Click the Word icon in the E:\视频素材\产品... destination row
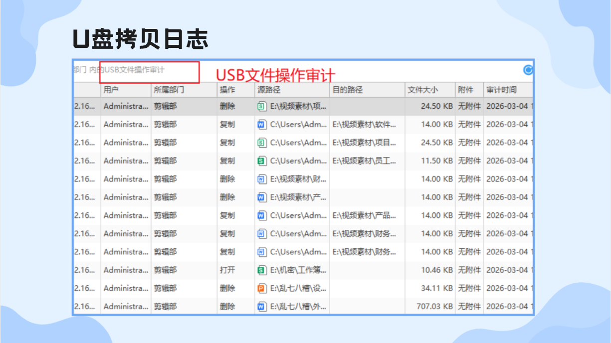611x343 pixels. click(x=262, y=215)
